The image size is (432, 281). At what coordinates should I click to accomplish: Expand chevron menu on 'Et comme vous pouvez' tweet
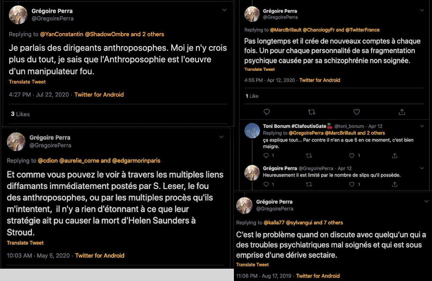click(221, 137)
